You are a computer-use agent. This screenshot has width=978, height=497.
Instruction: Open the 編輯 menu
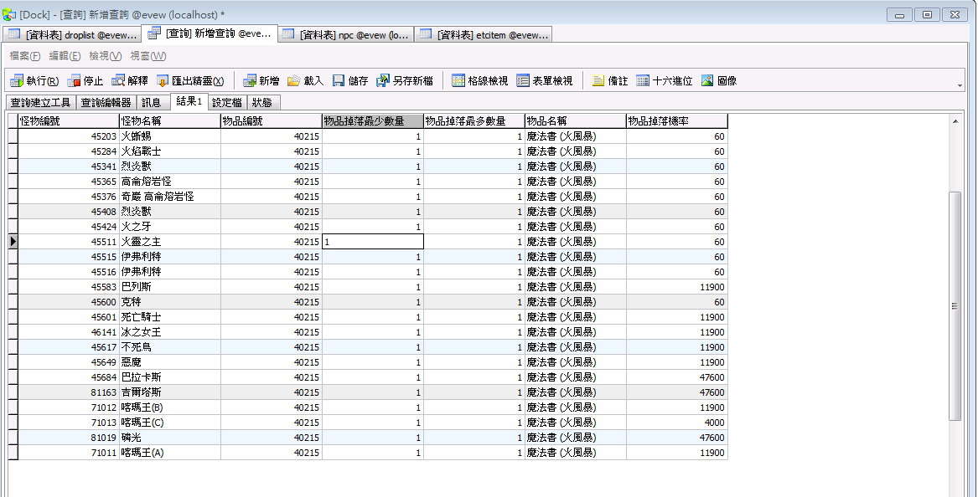[x=65, y=56]
